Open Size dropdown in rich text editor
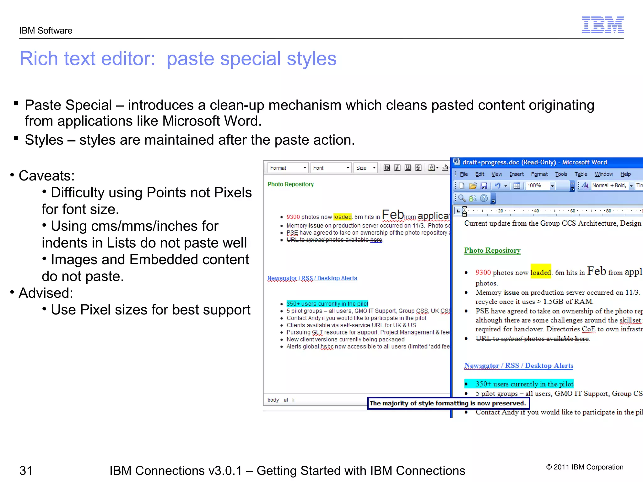Image resolution: width=643 pixels, height=482 pixels. click(365, 168)
